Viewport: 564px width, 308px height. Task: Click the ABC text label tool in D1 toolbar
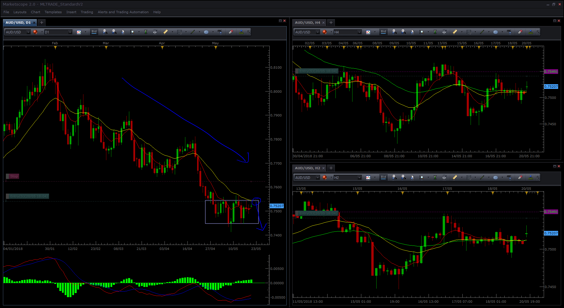pos(220,32)
